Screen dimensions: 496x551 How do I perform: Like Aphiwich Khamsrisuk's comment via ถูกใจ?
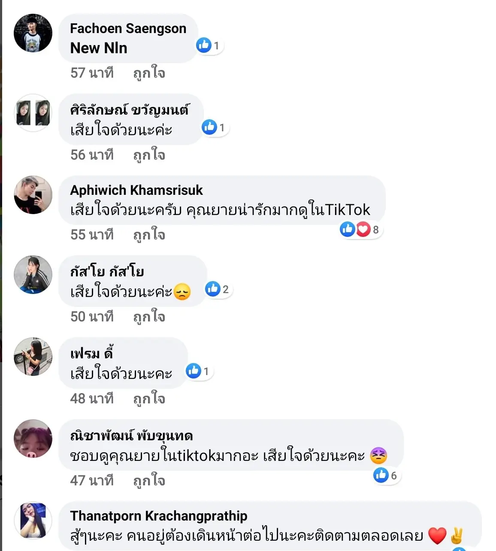coord(149,235)
